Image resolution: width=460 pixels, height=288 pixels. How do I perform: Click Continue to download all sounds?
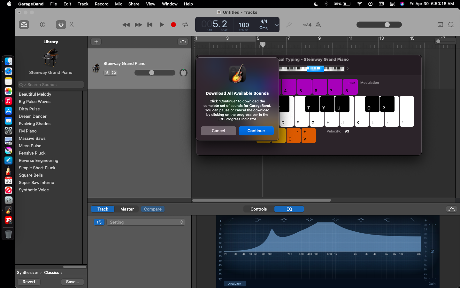(x=256, y=131)
